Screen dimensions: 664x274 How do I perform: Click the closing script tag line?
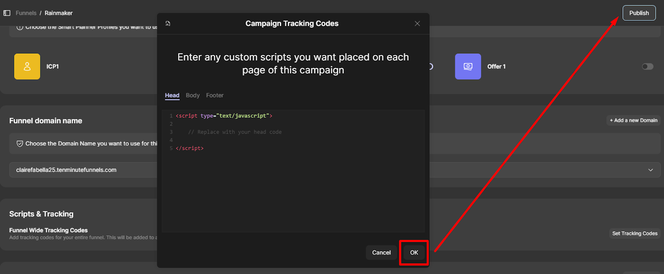click(190, 148)
